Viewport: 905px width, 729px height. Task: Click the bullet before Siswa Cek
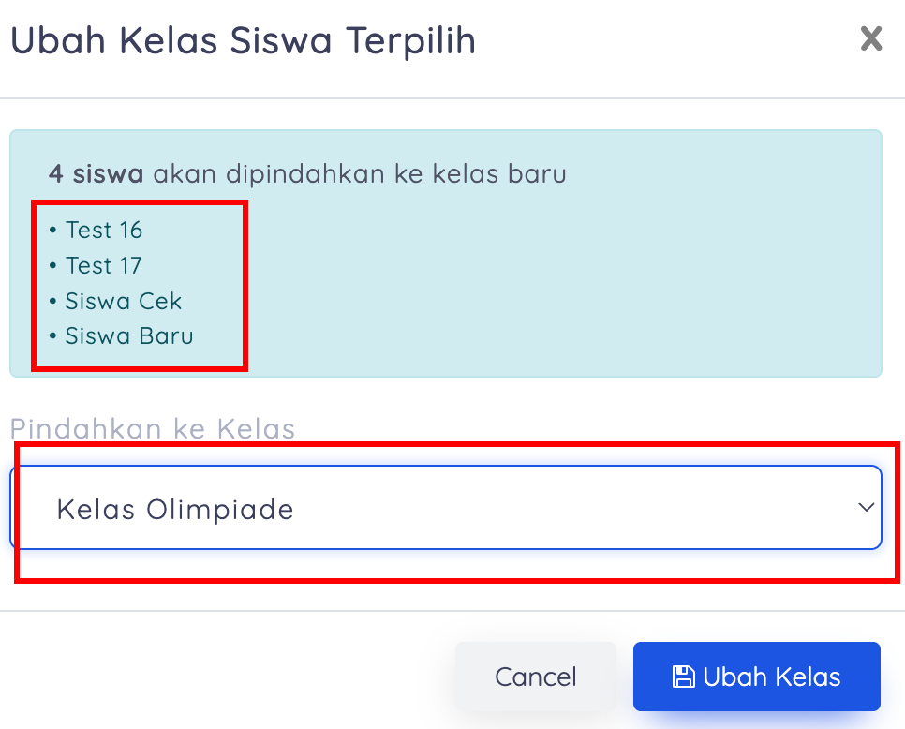pyautogui.click(x=52, y=302)
